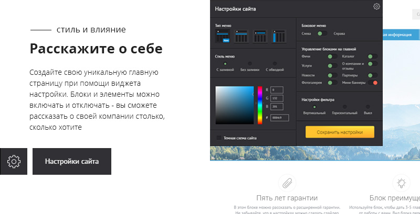420x214 pixels.
Task: Select the third menu type layout icon
Action: point(260,36)
